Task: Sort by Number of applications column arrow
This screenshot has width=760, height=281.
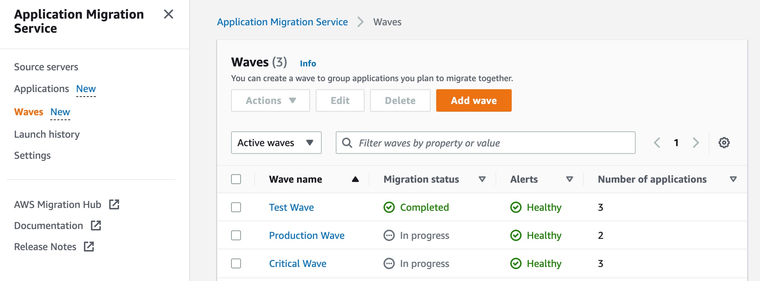Action: click(733, 179)
